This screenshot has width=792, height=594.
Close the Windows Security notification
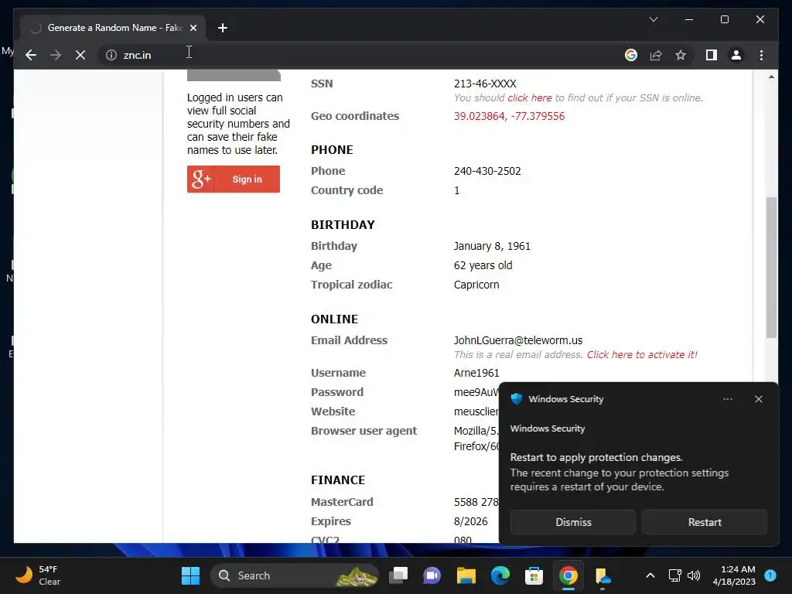(x=759, y=399)
